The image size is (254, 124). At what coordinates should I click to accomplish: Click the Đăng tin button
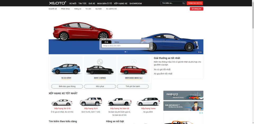(196, 9)
